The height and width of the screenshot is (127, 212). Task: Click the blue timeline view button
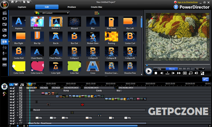point(11,85)
